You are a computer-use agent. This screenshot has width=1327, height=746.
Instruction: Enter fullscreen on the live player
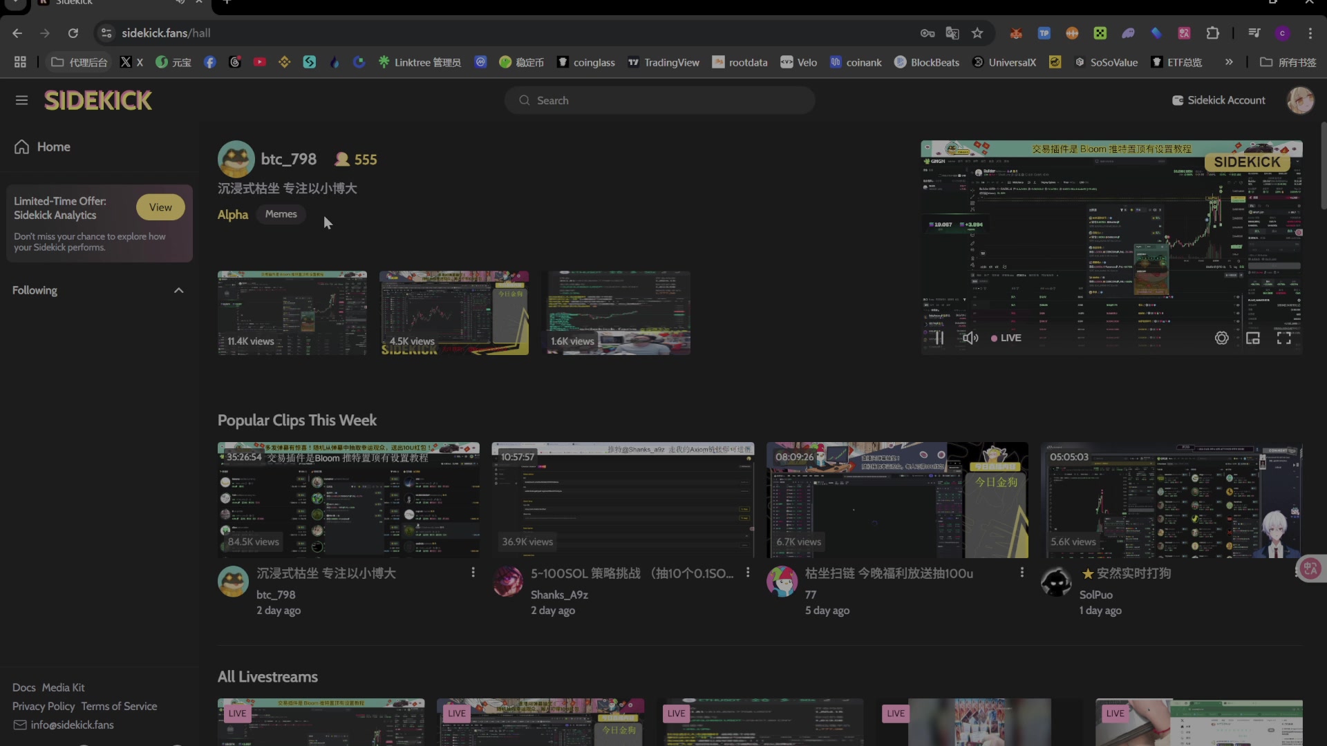(1284, 338)
